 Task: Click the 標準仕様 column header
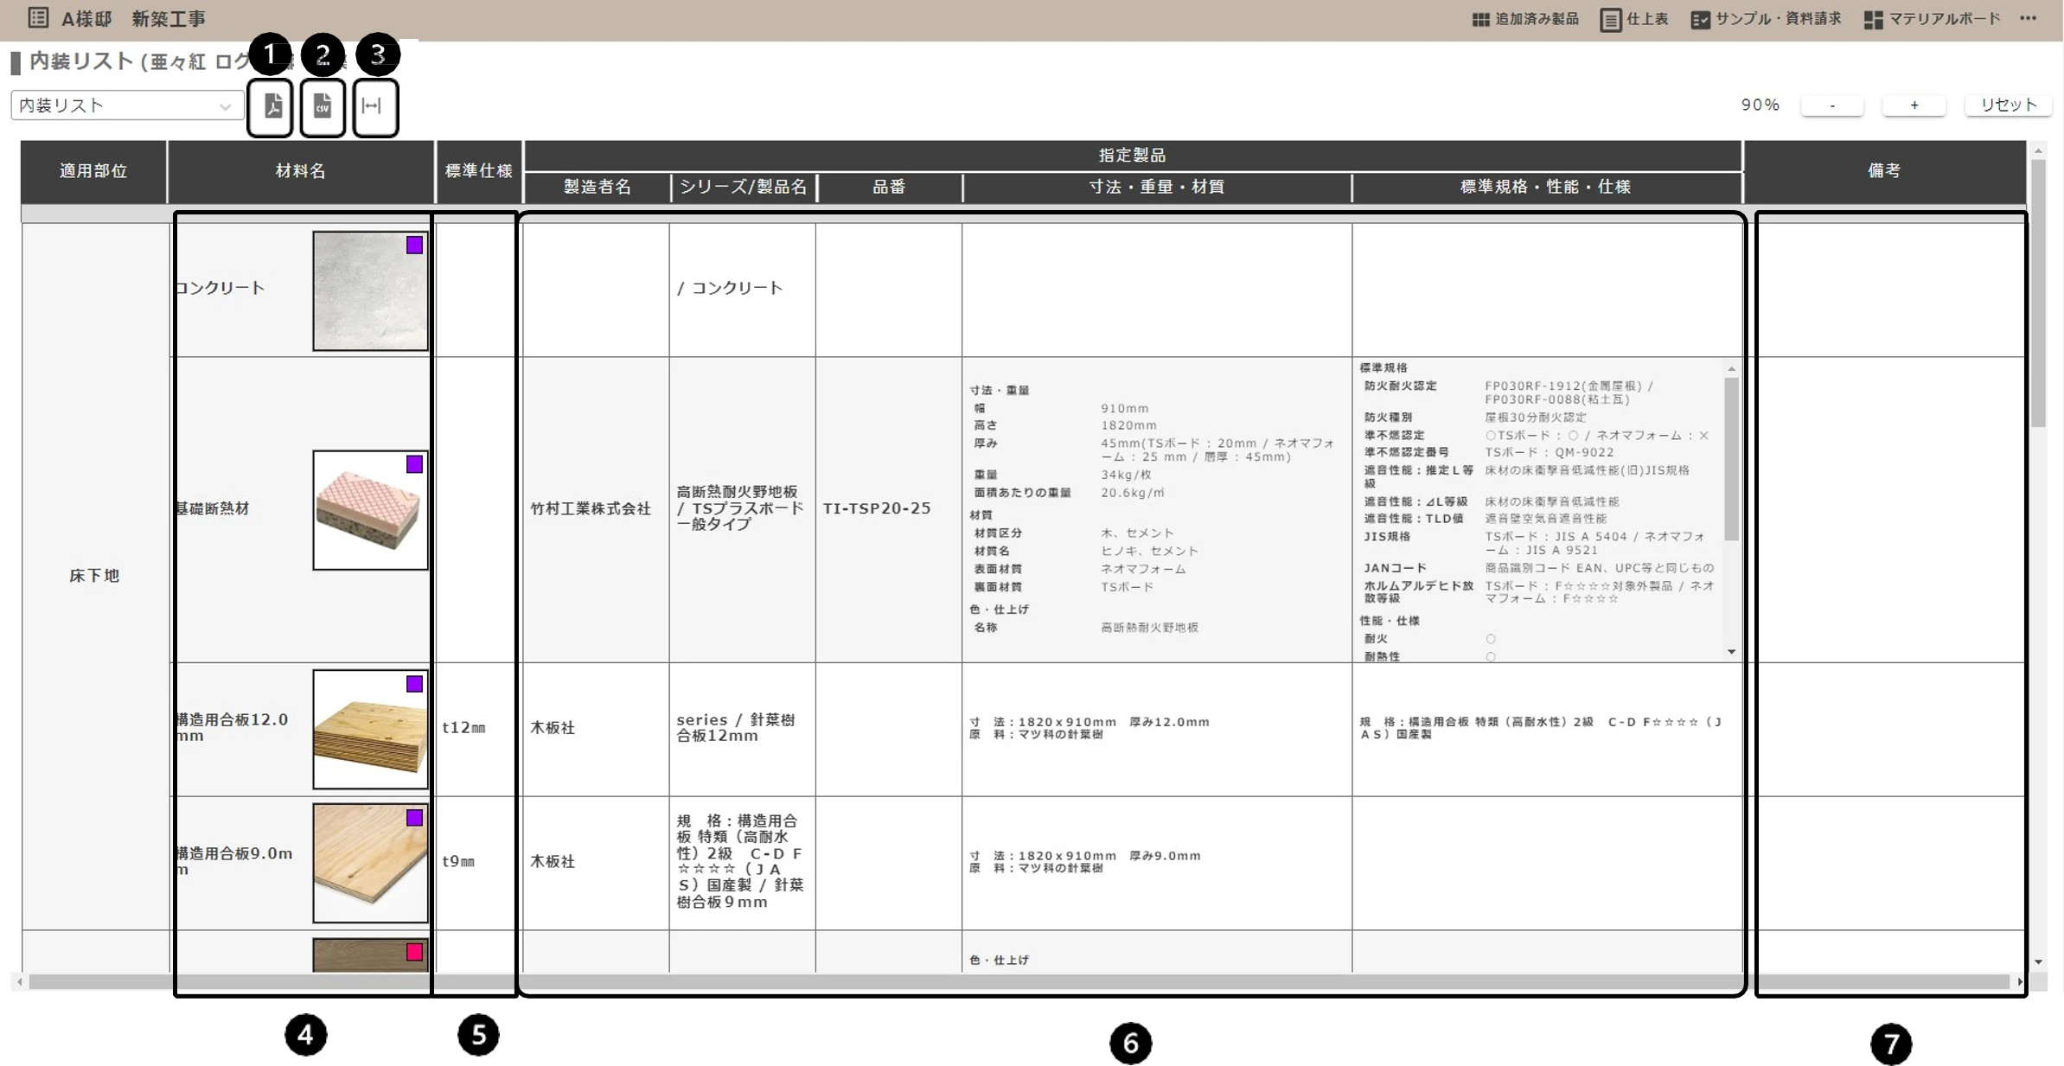pyautogui.click(x=479, y=171)
